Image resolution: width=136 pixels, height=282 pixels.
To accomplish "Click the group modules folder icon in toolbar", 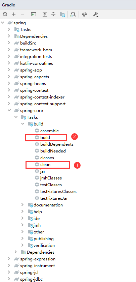I will click(62, 15).
